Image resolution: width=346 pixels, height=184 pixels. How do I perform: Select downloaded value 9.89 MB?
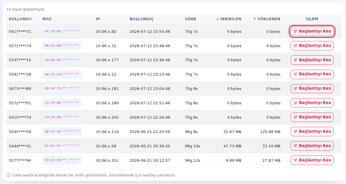233,160
